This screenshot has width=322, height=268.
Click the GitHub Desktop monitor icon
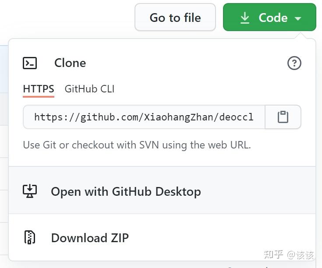tap(30, 191)
